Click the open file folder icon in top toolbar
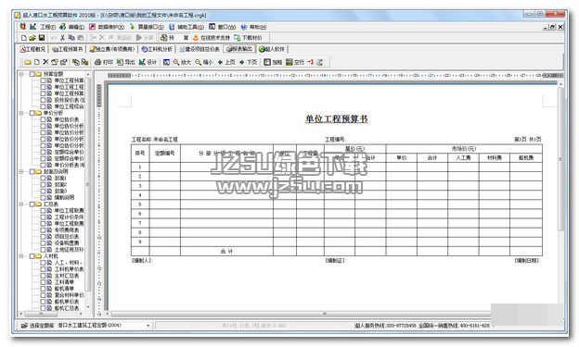The image size is (579, 347). coord(32,38)
